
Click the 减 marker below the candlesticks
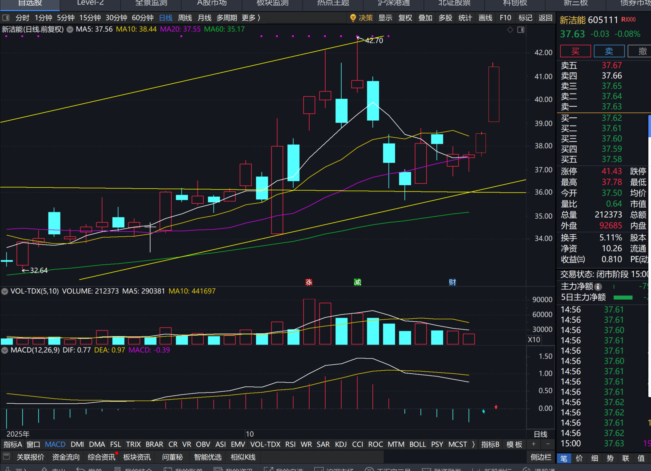coord(357,282)
